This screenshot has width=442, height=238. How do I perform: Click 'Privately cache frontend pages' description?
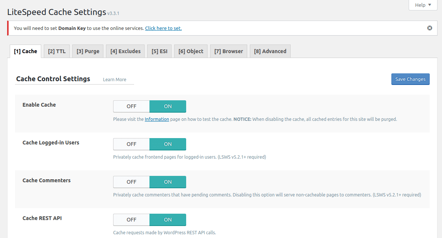pos(190,157)
